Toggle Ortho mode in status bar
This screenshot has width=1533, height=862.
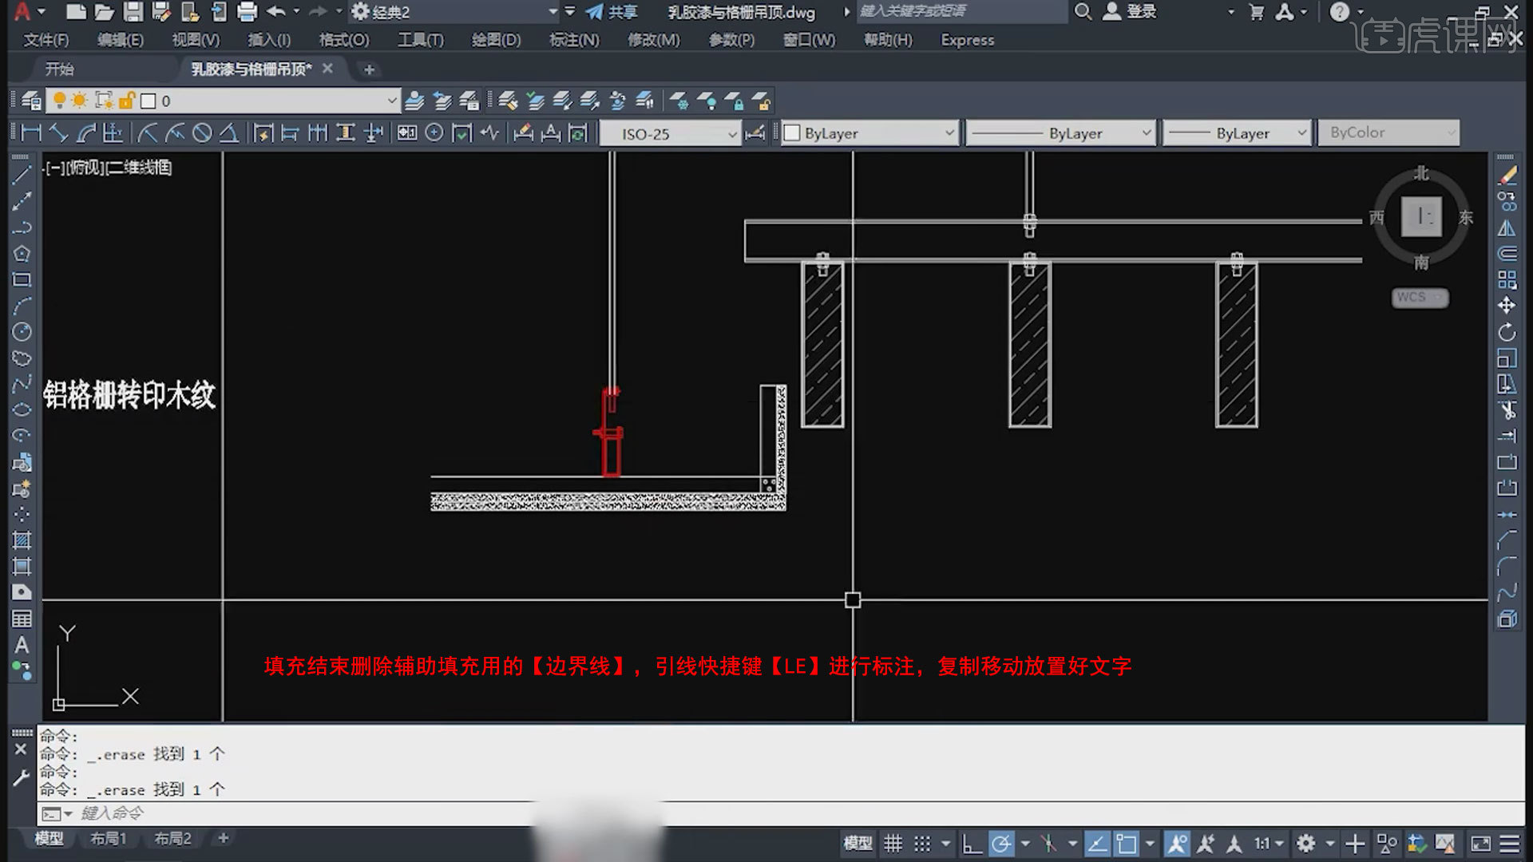click(972, 844)
